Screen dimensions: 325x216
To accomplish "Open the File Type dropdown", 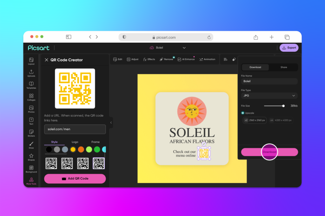I will click(269, 96).
